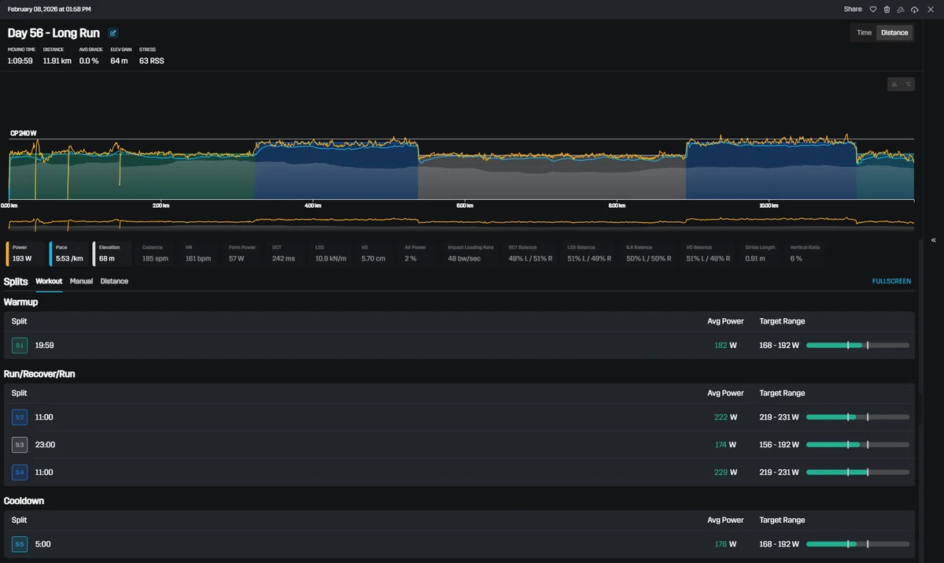Enable the Cadence metric on the chart
Screen dimensions: 944x563
(156, 253)
